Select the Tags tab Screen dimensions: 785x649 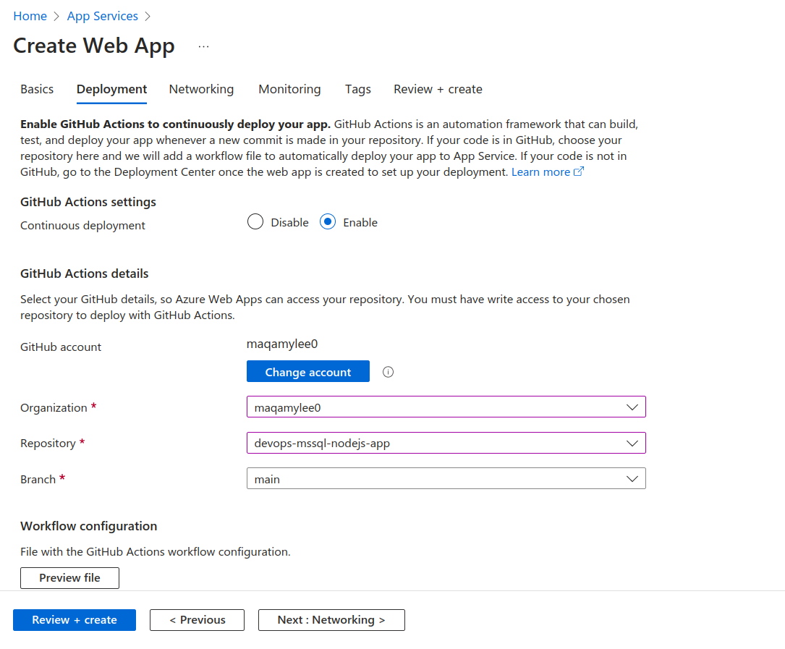[x=358, y=89]
